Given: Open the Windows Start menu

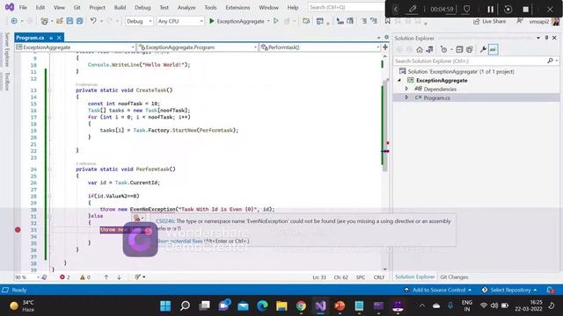Looking at the screenshot, I should (165, 306).
